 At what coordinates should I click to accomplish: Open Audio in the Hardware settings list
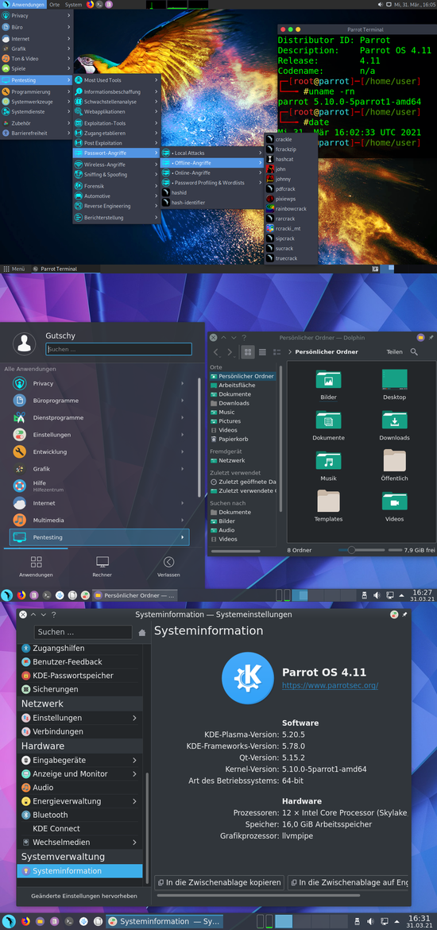[79, 788]
